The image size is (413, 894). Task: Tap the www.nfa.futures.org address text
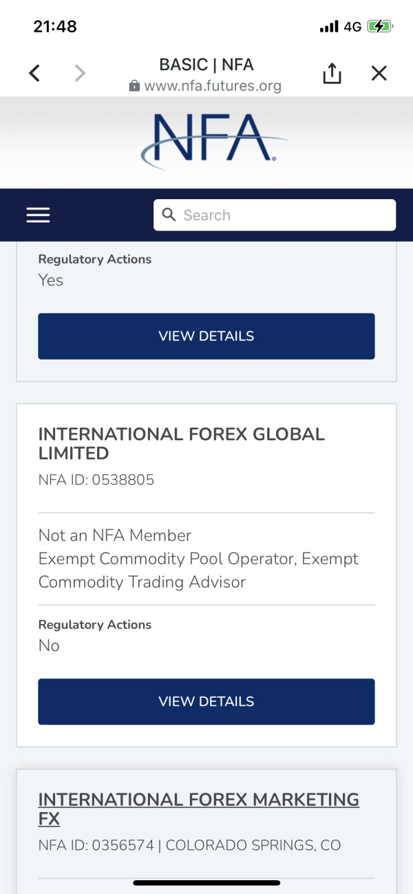213,86
